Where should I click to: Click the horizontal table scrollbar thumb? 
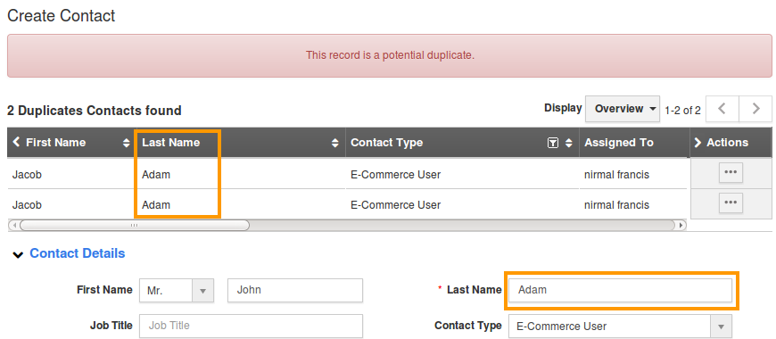134,225
